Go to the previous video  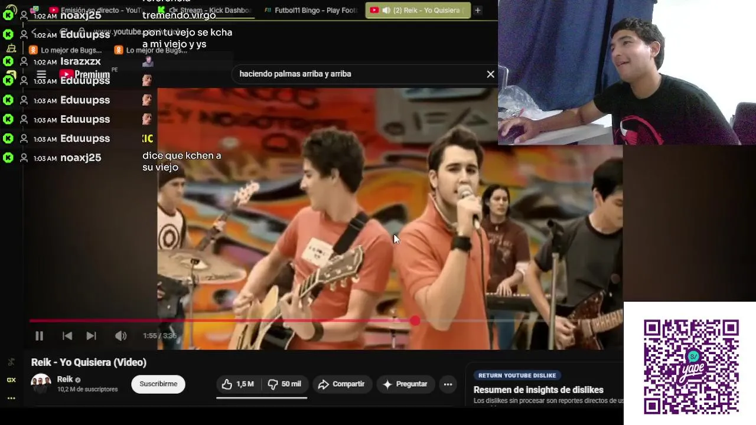tap(67, 336)
